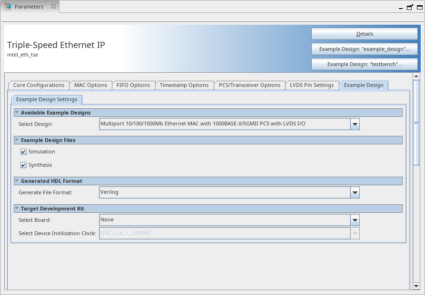Viewport: 425px width, 295px height.
Task: Click the None board value field
Action: pyautogui.click(x=225, y=220)
